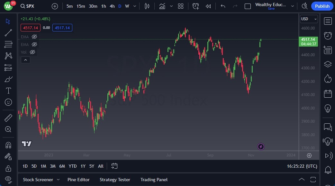Open the Watchlist panel
This screenshot has width=335, height=186.
click(328, 21)
